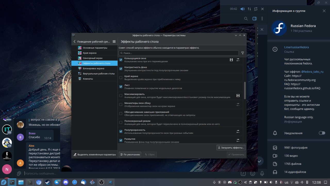Image resolution: width=330 pixels, height=186 pixels.
Task: Select Блокировка экрана in the sidebar
Action: [93, 68]
